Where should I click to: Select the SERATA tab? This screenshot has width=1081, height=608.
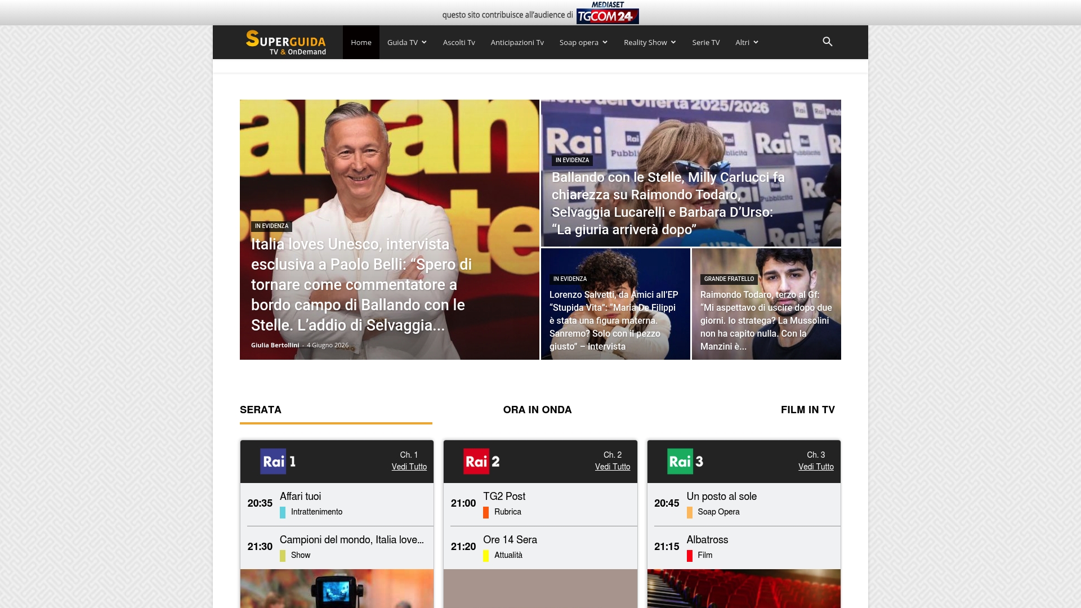(x=261, y=410)
